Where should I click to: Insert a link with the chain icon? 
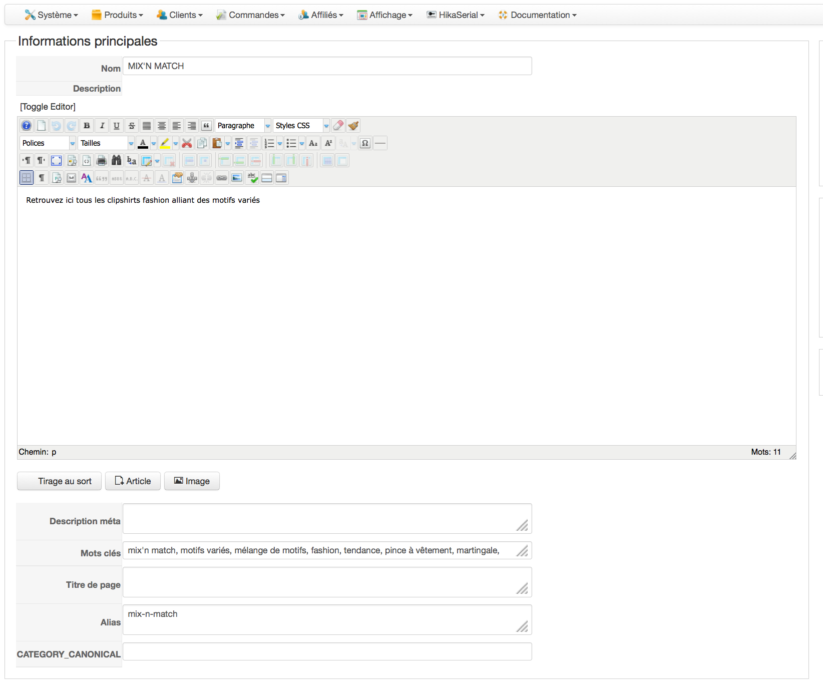(x=222, y=178)
